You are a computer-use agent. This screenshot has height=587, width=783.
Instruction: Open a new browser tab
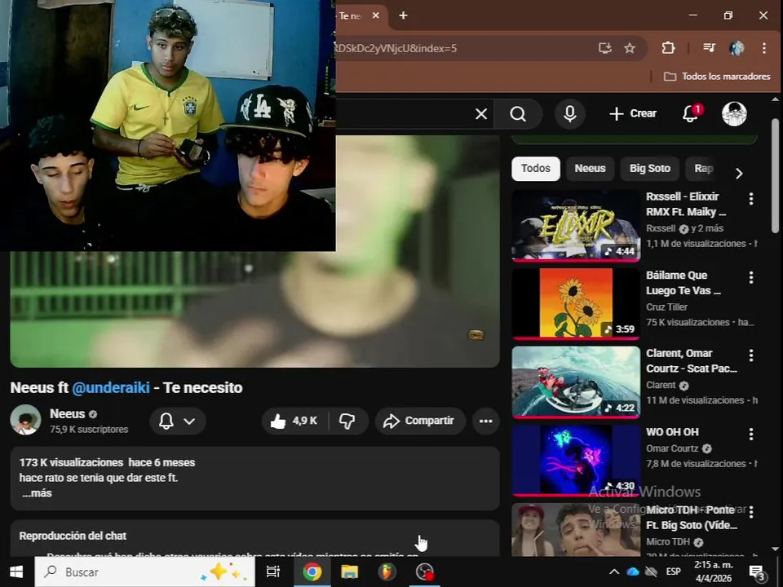[403, 15]
